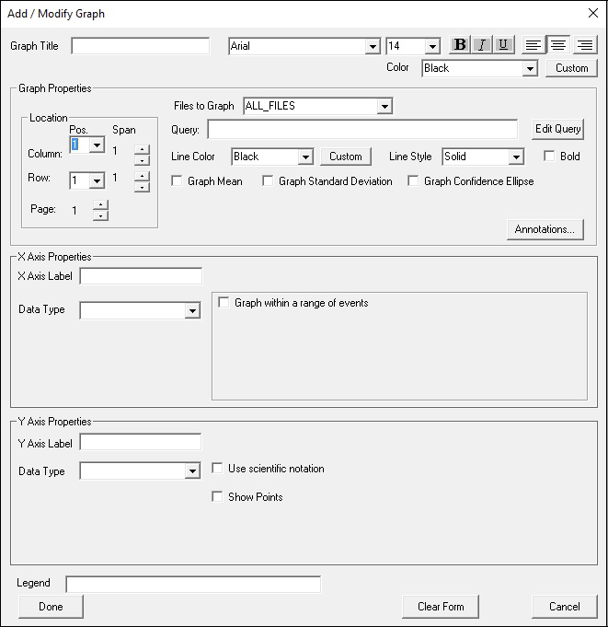This screenshot has width=608, height=627.
Task: Enable the Bold line checkbox
Action: click(549, 156)
